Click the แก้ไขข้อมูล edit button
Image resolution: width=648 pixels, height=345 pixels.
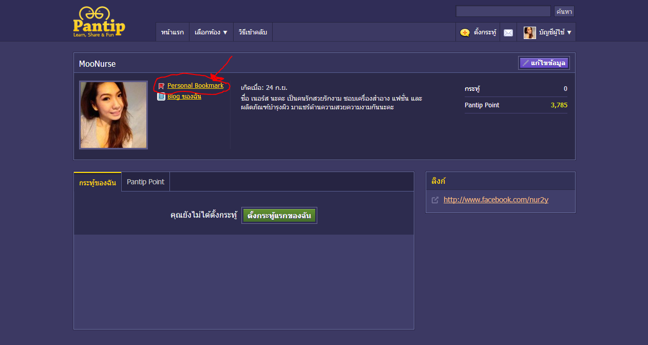[544, 63]
